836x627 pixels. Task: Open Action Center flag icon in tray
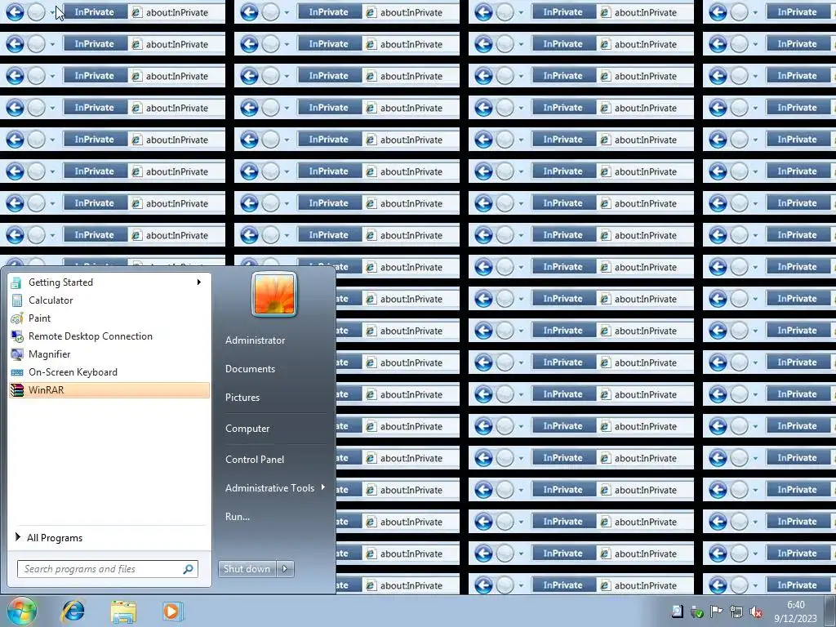pos(716,611)
